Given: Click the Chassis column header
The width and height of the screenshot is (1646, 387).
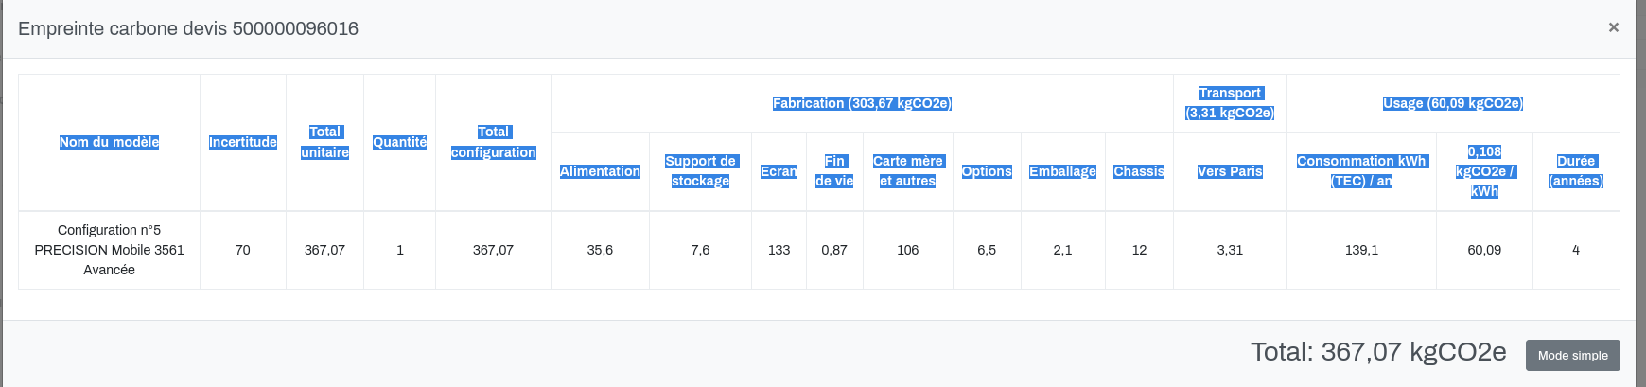Looking at the screenshot, I should tap(1139, 171).
